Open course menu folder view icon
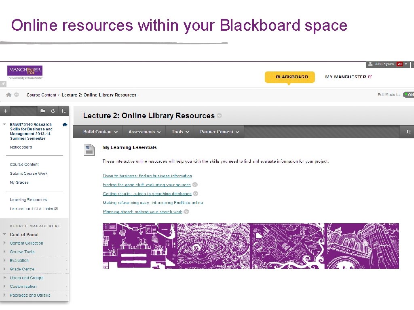Image resolution: width=414 pixels, height=310 pixels. click(42, 111)
